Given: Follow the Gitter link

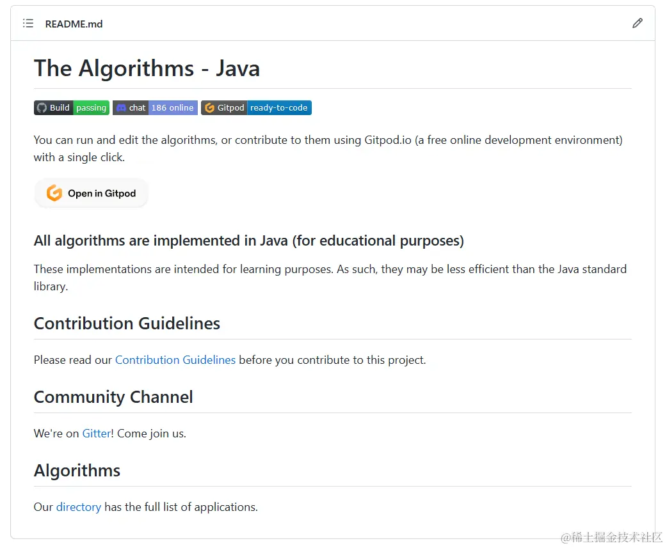Looking at the screenshot, I should 97,434.
